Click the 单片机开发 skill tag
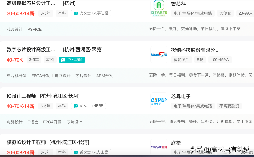 coord(17,76)
